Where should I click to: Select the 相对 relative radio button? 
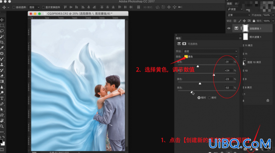[x=199, y=97]
